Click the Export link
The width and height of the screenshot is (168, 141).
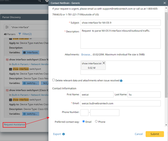pos(57,134)
